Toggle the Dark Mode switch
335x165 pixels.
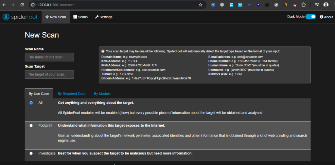(x=310, y=17)
